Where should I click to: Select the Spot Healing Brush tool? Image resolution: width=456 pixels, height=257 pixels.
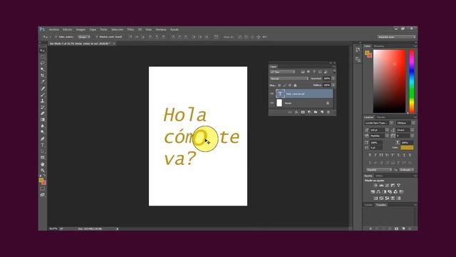coord(43,89)
